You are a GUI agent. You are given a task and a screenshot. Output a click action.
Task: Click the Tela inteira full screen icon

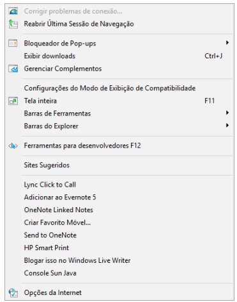click(13, 101)
